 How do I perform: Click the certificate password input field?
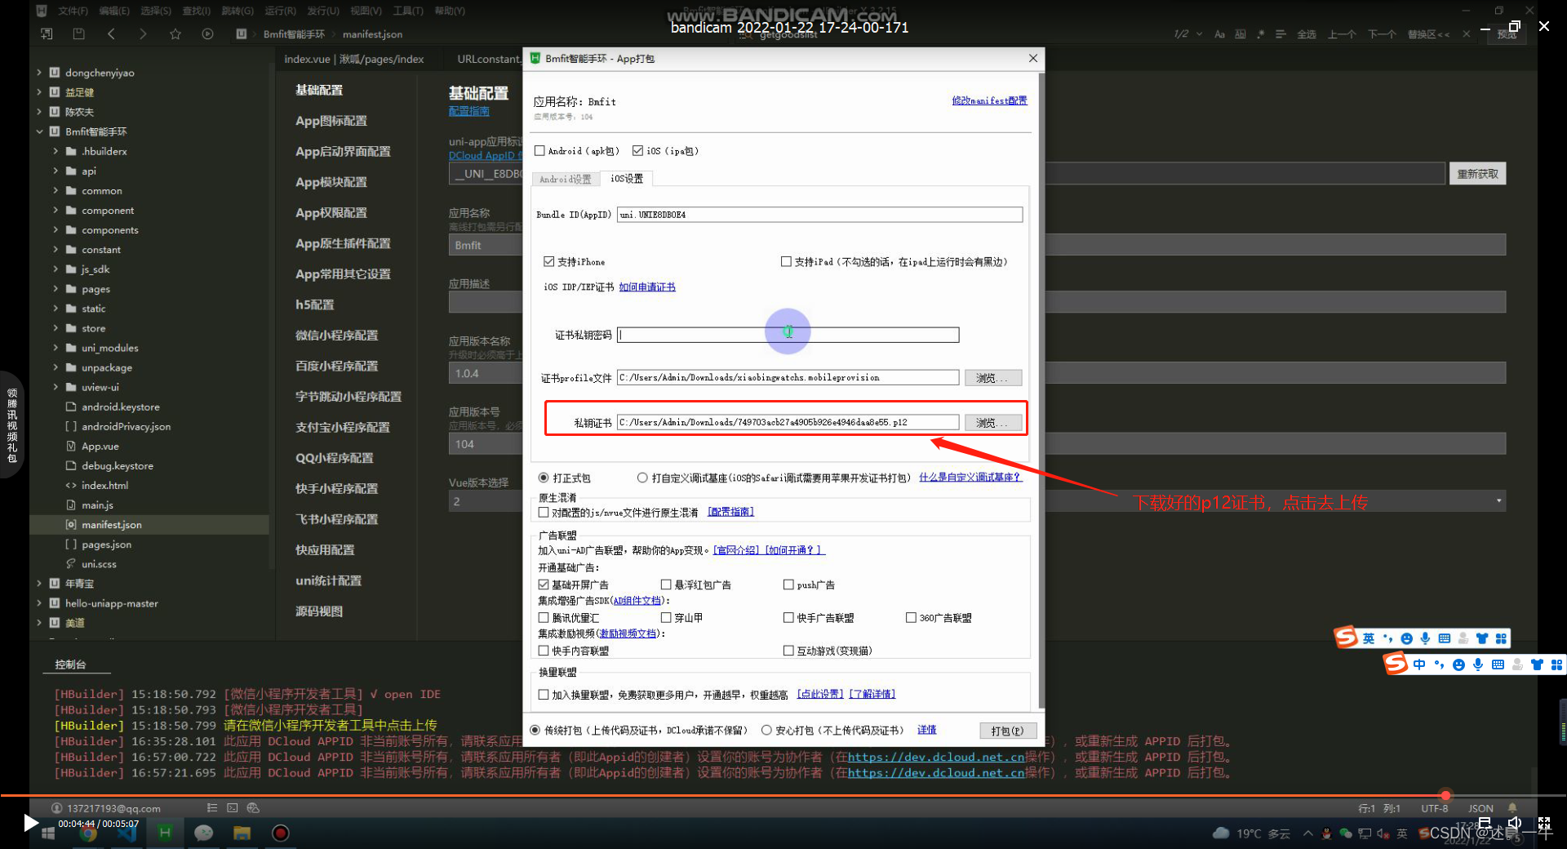coord(788,335)
